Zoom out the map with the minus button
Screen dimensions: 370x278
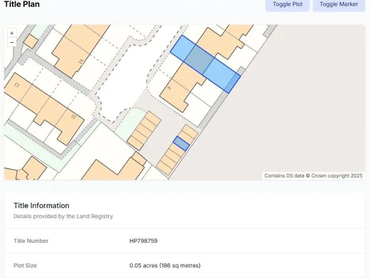pyautogui.click(x=12, y=42)
